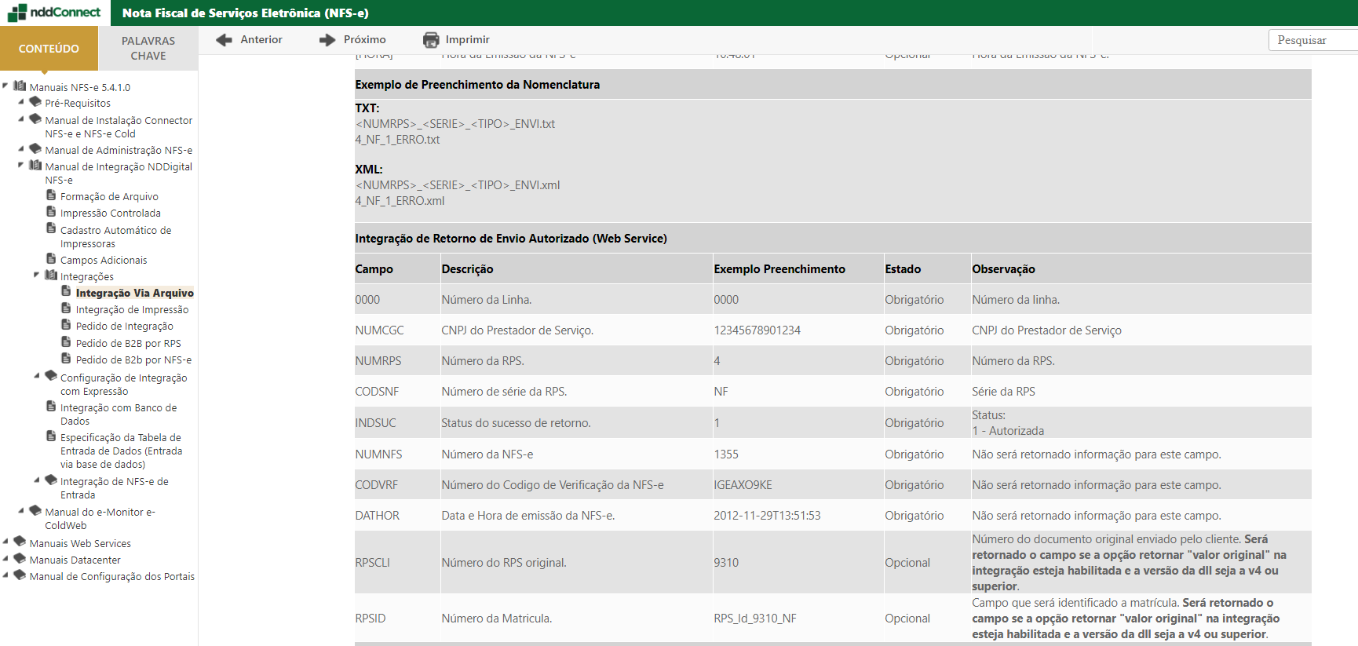The width and height of the screenshot is (1358, 646).
Task: Click the Manuais Datacenter book icon
Action: coord(20,559)
